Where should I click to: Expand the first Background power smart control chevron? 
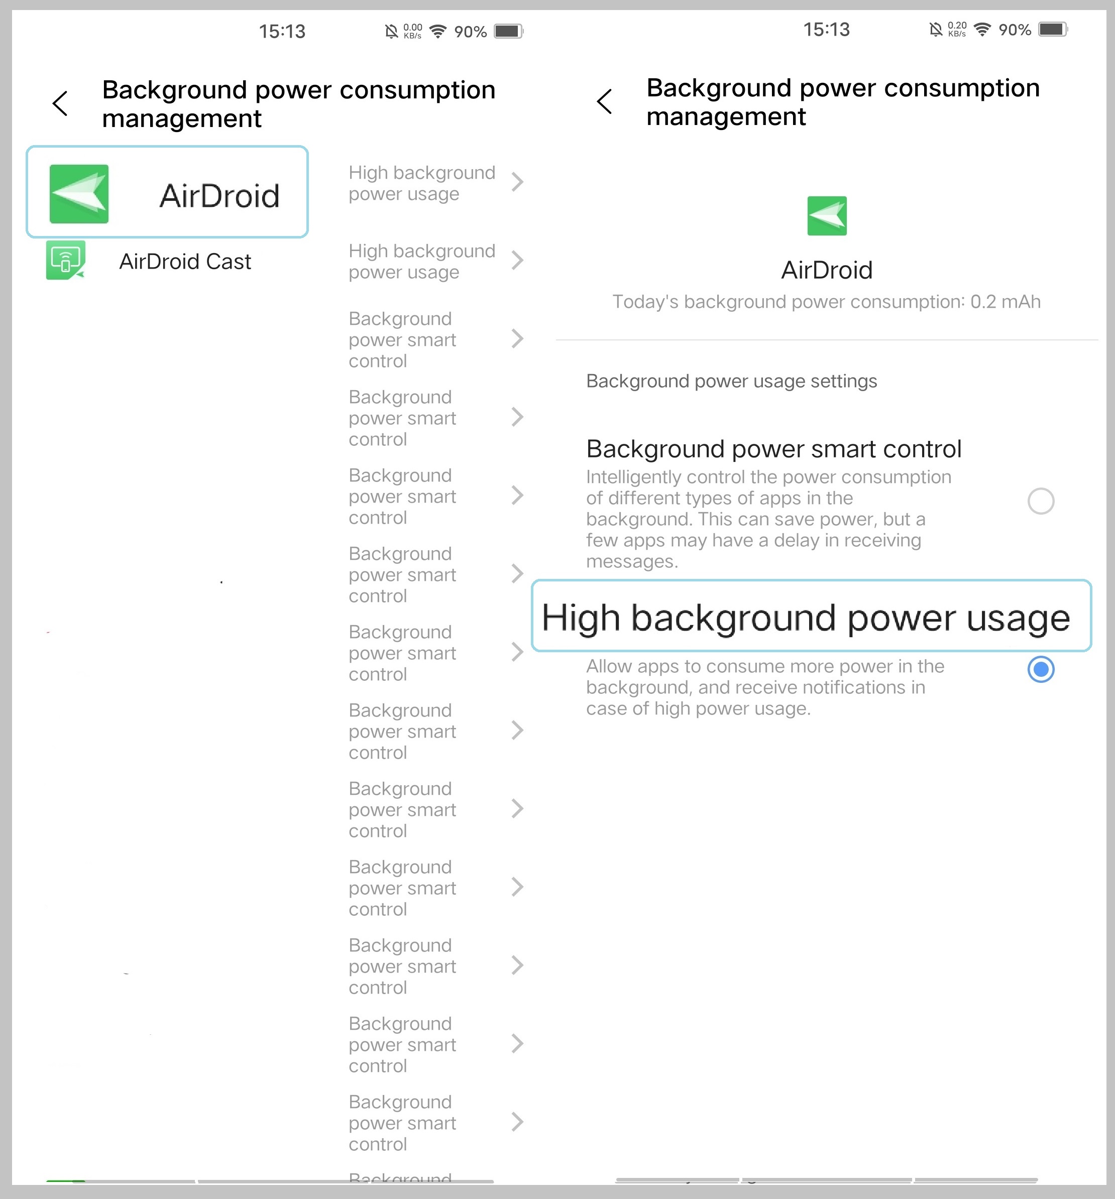pos(518,339)
